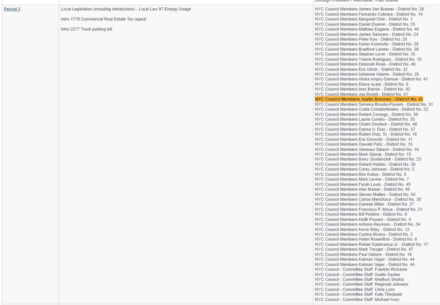Click Alicka Ampry-Samuel District No. 41
This screenshot has width=440, height=305.
point(371,79)
